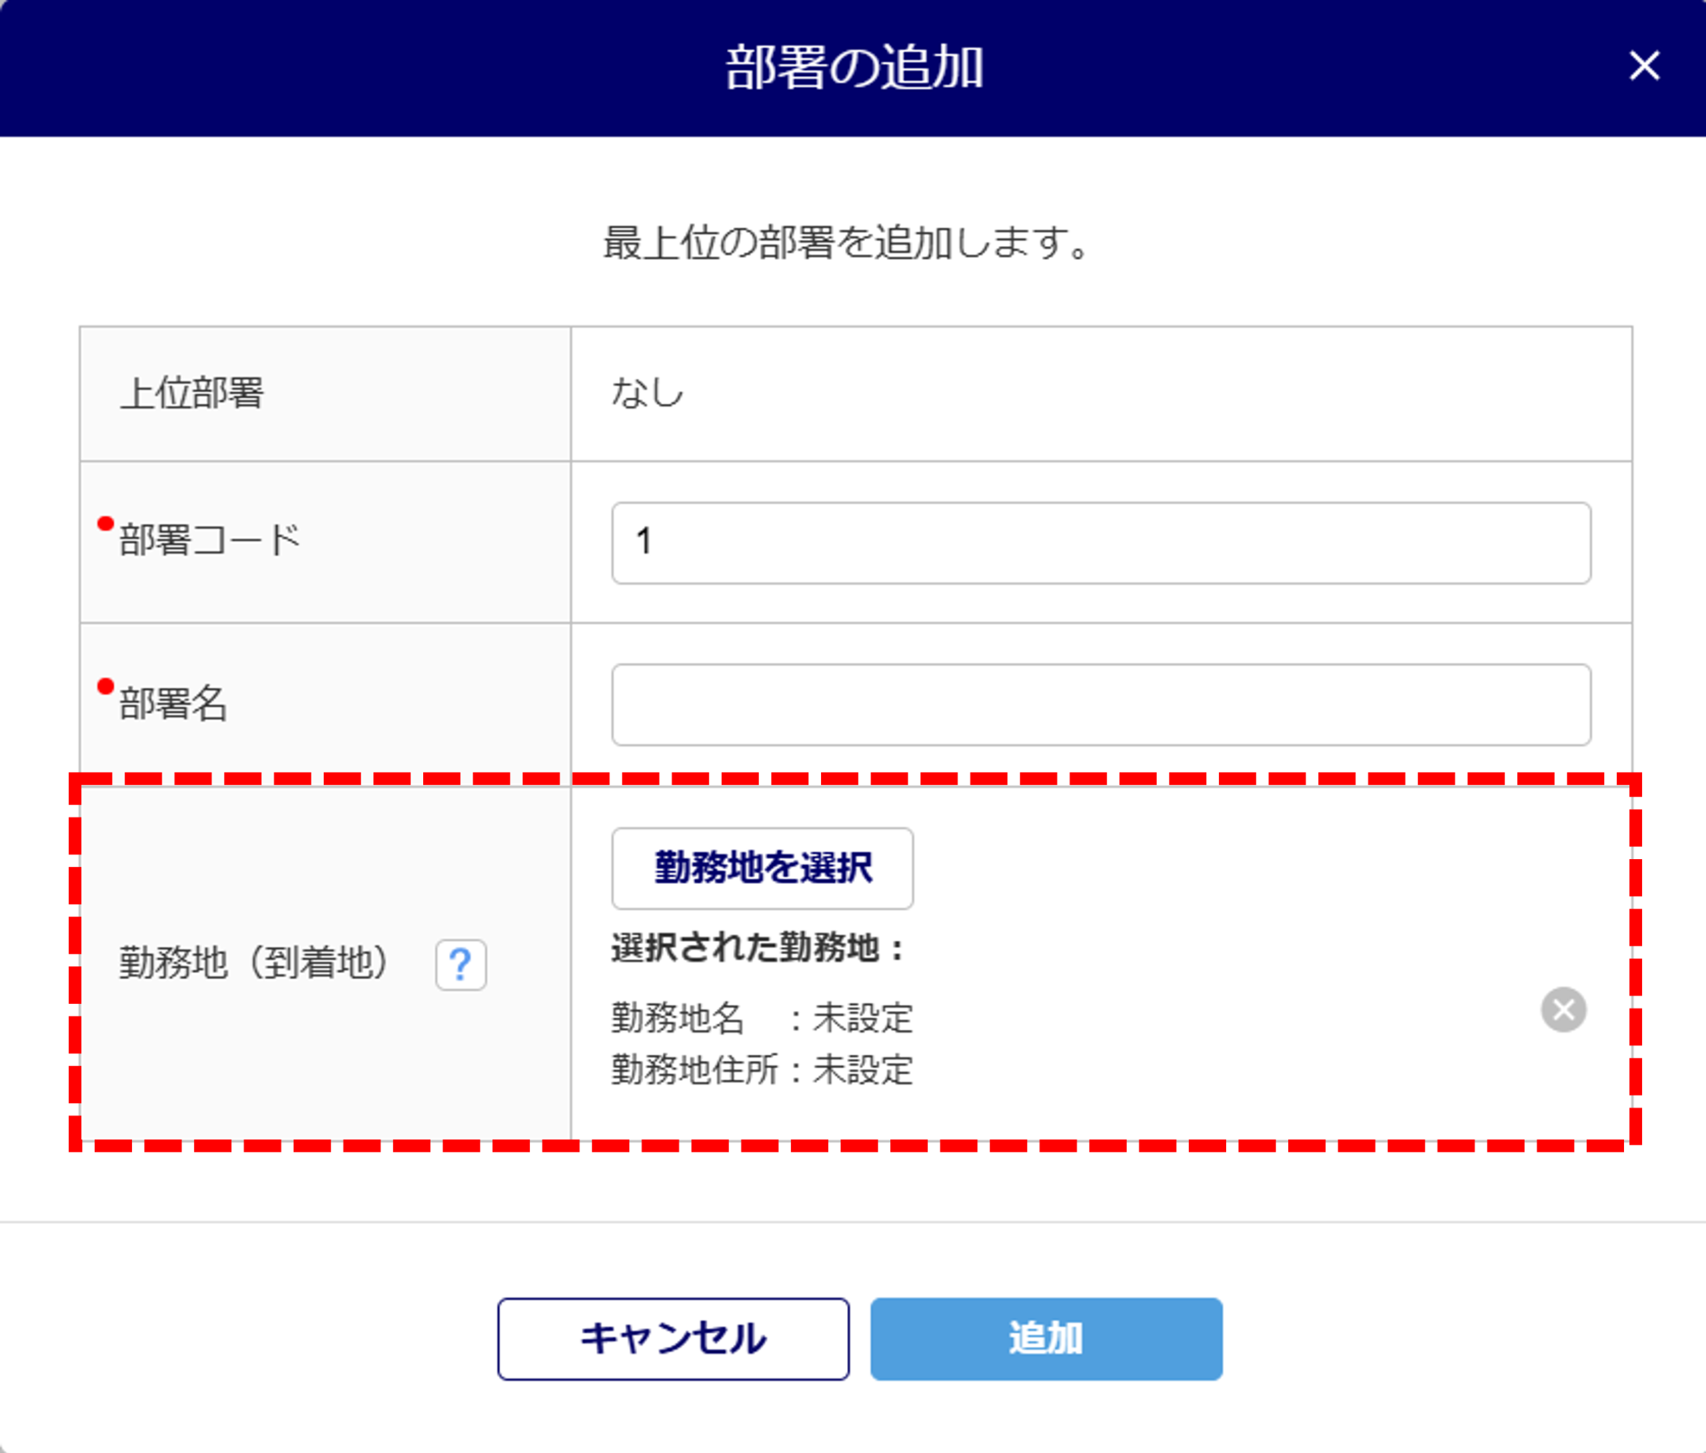Confirm with the blue 追加 button
The image size is (1706, 1453).
(x=1046, y=1338)
